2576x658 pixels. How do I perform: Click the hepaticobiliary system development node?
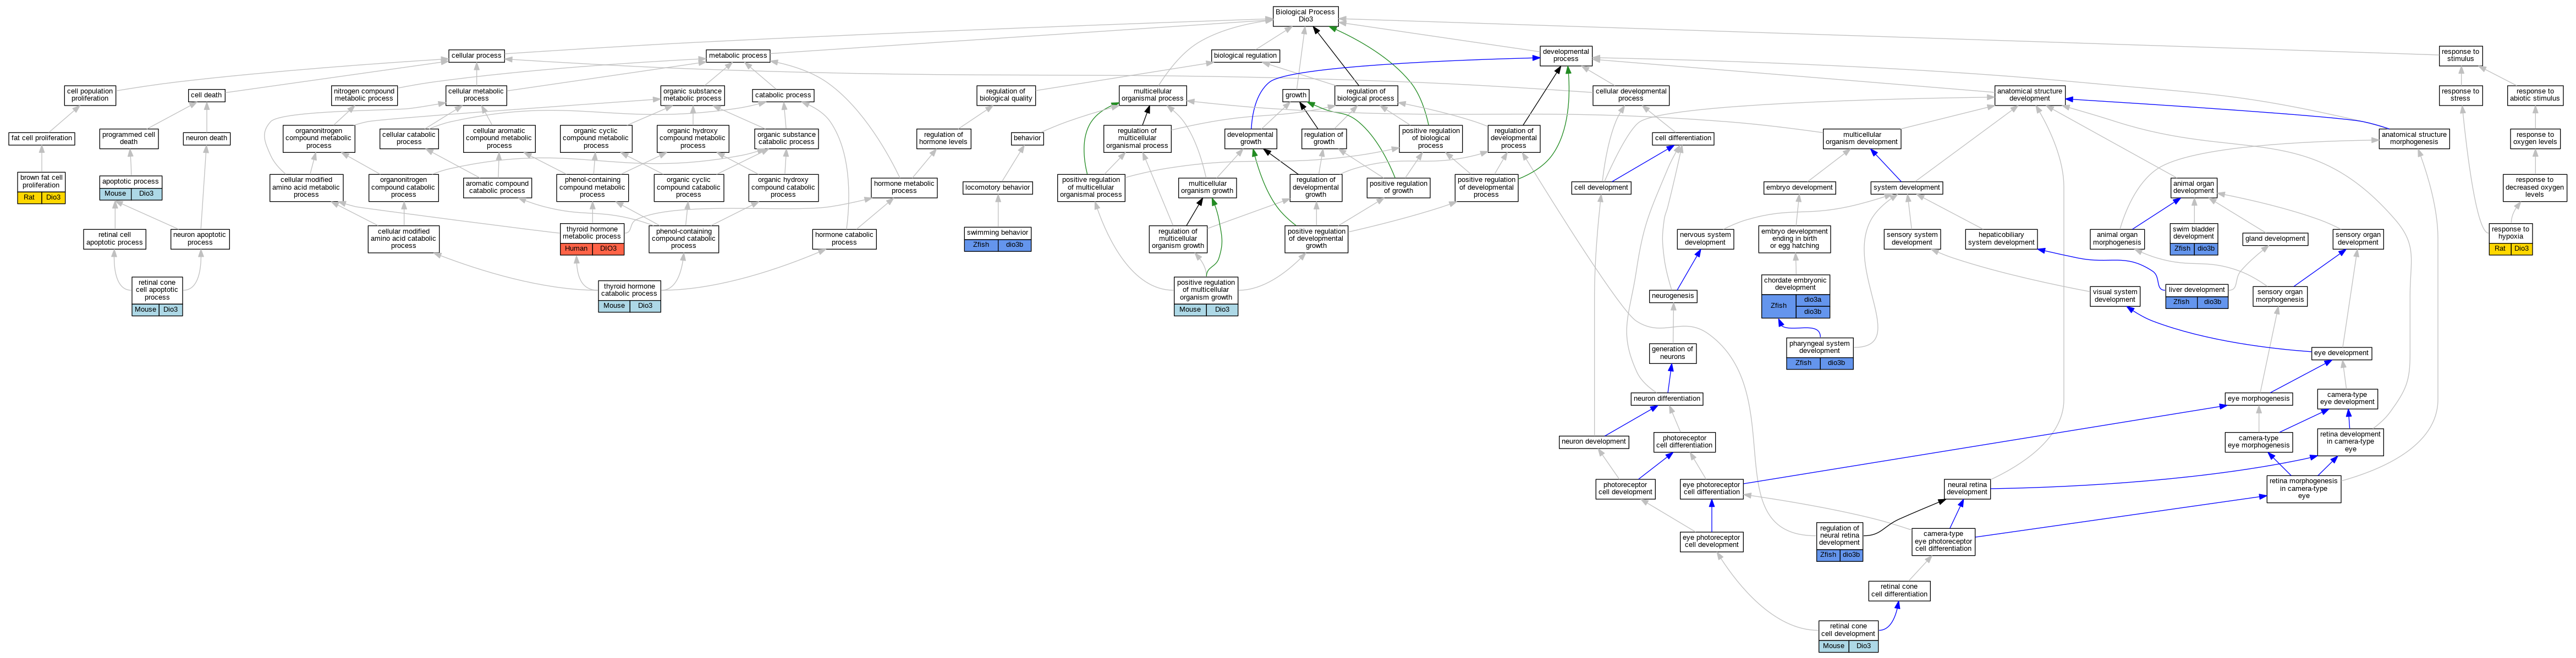coord(2001,239)
